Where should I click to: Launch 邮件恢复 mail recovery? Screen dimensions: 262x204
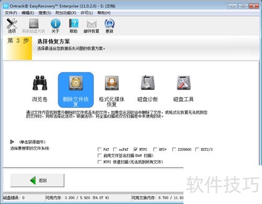pos(91,26)
